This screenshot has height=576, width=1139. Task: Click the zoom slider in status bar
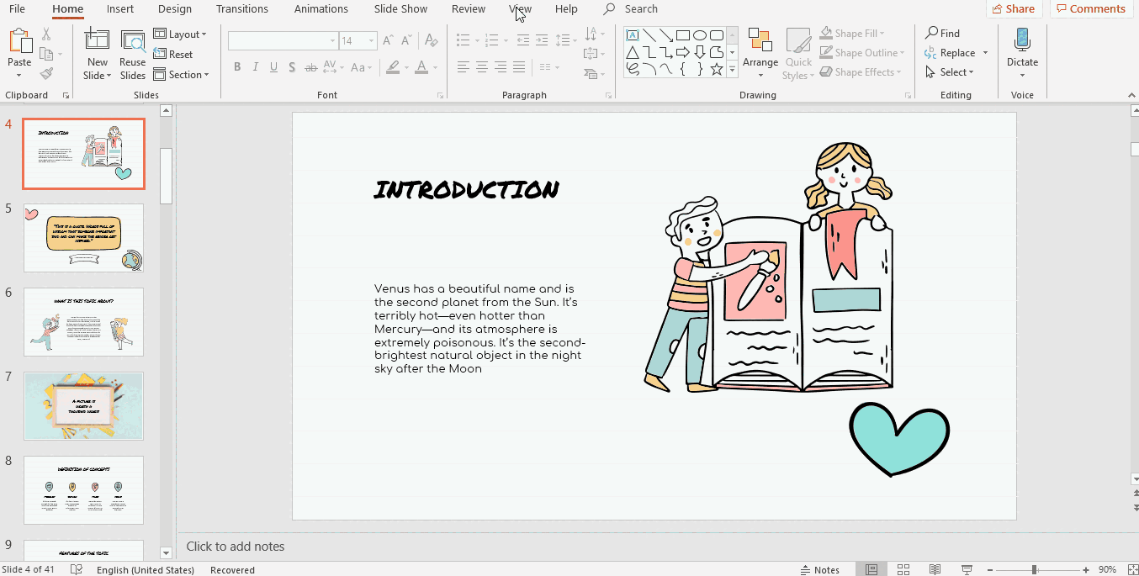point(1033,569)
